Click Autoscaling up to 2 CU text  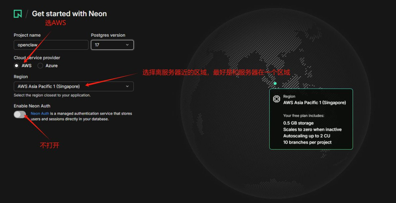307,136
